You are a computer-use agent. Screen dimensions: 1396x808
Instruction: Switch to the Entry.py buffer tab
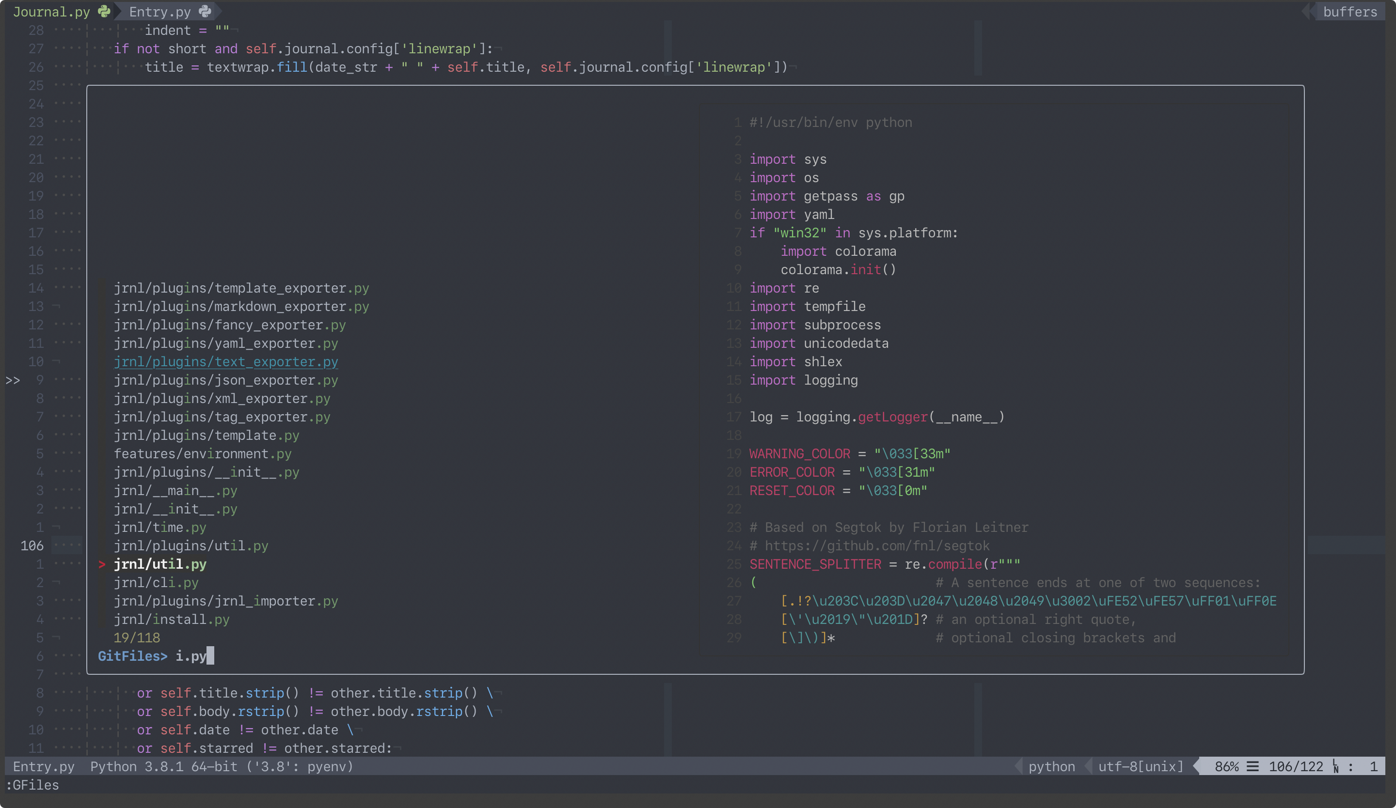click(x=159, y=12)
